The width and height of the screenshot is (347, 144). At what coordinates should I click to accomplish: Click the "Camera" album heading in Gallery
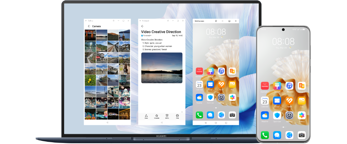[x=97, y=26]
